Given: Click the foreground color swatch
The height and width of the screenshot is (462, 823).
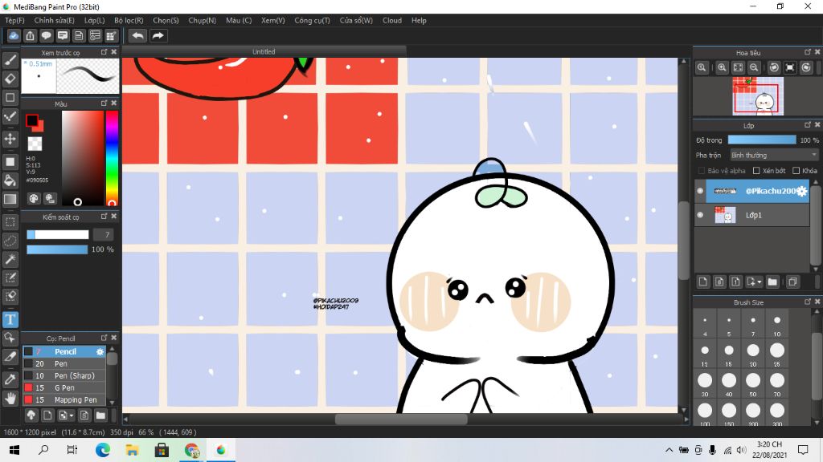Looking at the screenshot, I should pos(32,121).
